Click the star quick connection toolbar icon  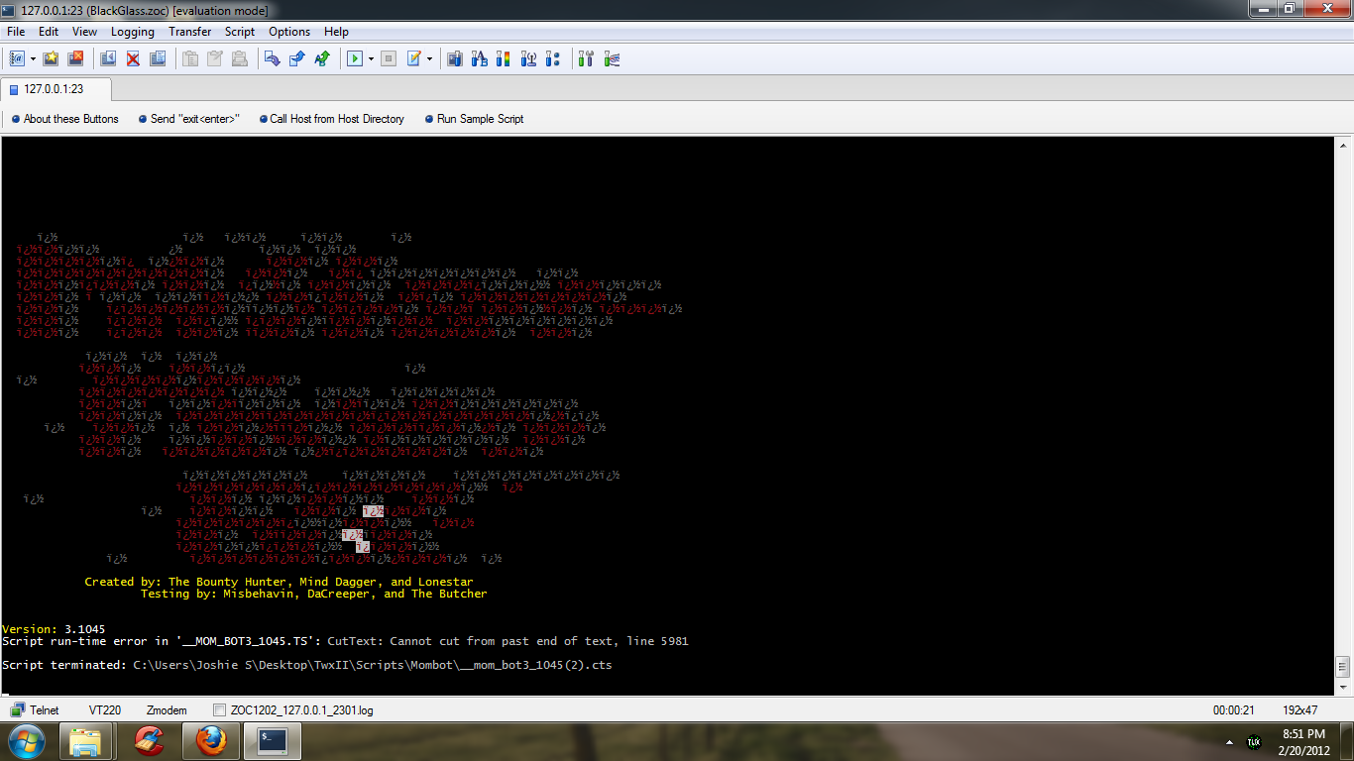[x=51, y=59]
